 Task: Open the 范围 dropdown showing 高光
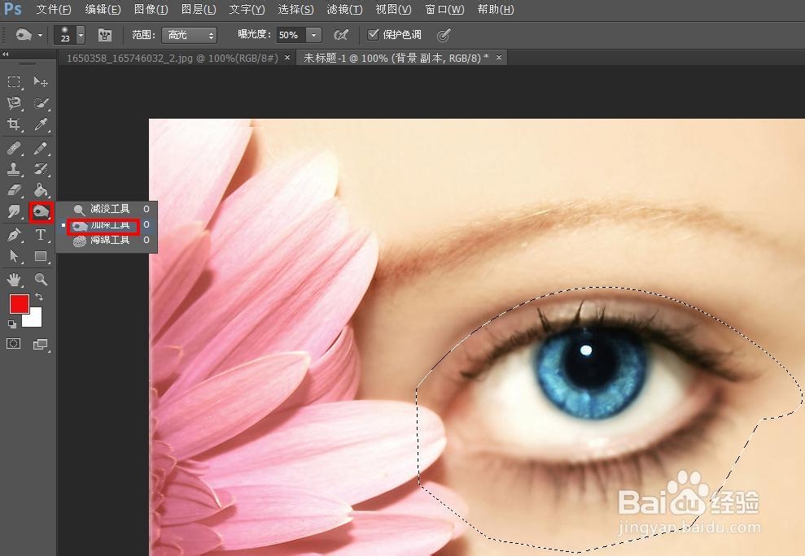coord(190,35)
